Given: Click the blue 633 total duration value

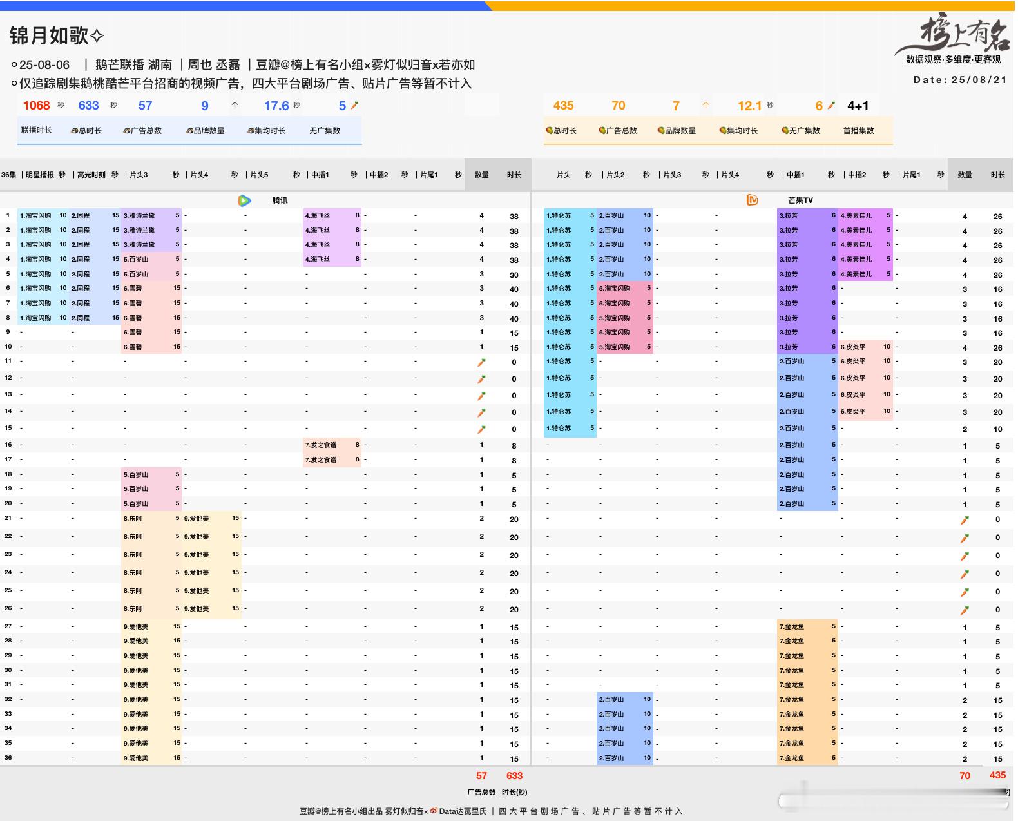Looking at the screenshot, I should [88, 106].
